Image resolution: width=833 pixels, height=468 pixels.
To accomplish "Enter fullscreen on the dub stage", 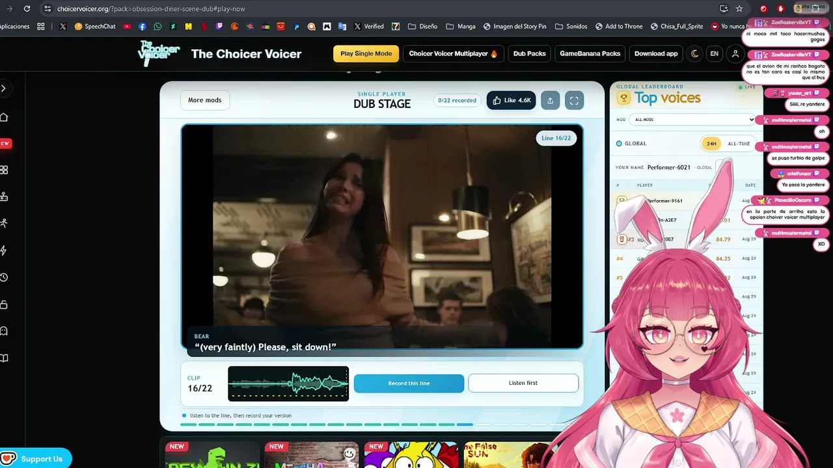I will (x=574, y=100).
